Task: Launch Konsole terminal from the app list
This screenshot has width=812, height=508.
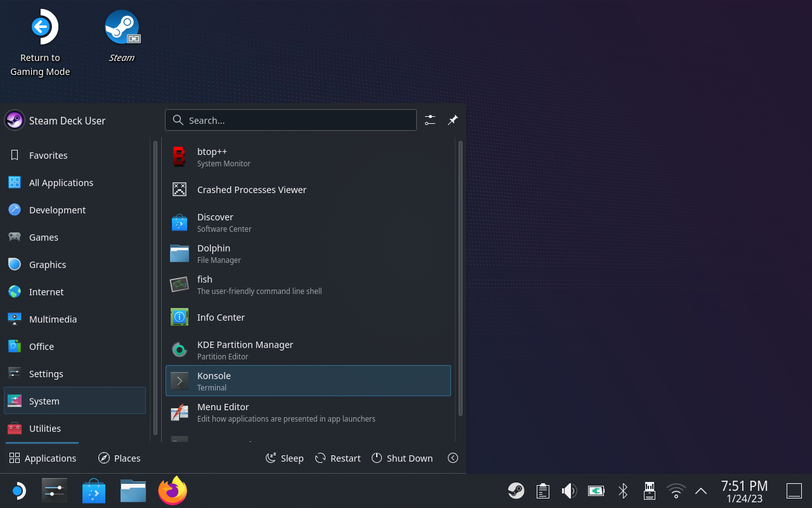Action: 308,381
